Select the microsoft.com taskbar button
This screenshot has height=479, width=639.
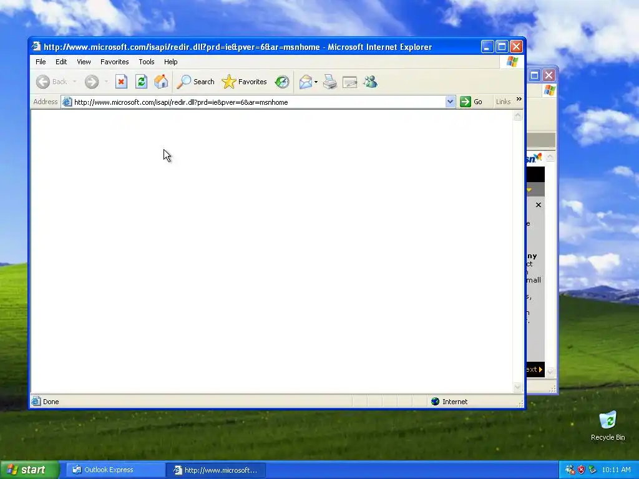(216, 470)
